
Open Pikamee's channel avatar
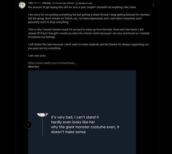[22, 5]
